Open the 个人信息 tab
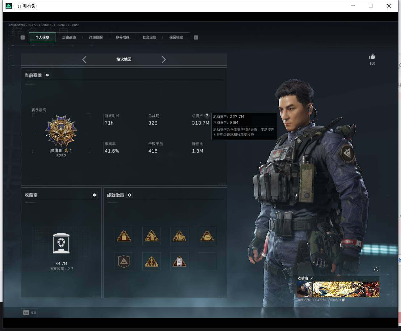Screen dimensions: 401x331 coord(42,37)
